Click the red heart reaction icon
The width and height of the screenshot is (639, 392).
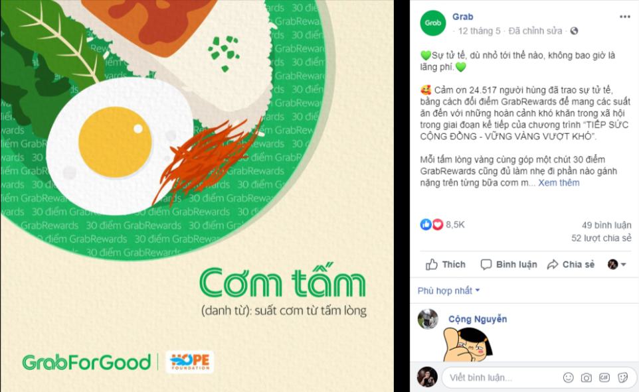click(x=437, y=224)
